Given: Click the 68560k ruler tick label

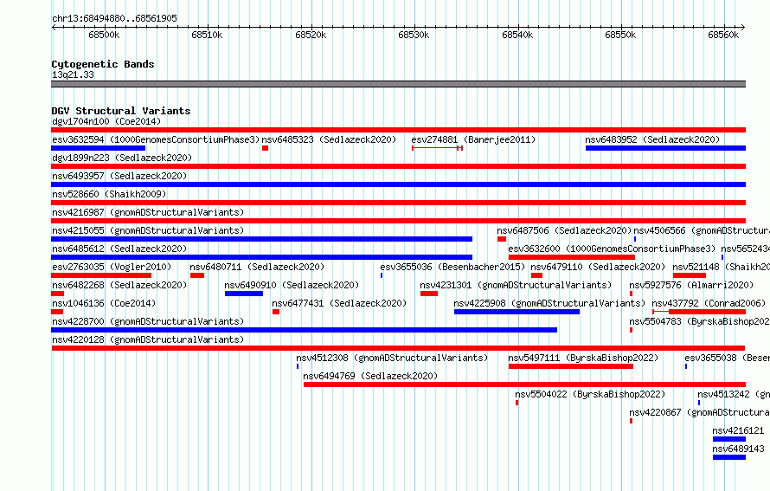Looking at the screenshot, I should point(723,35).
